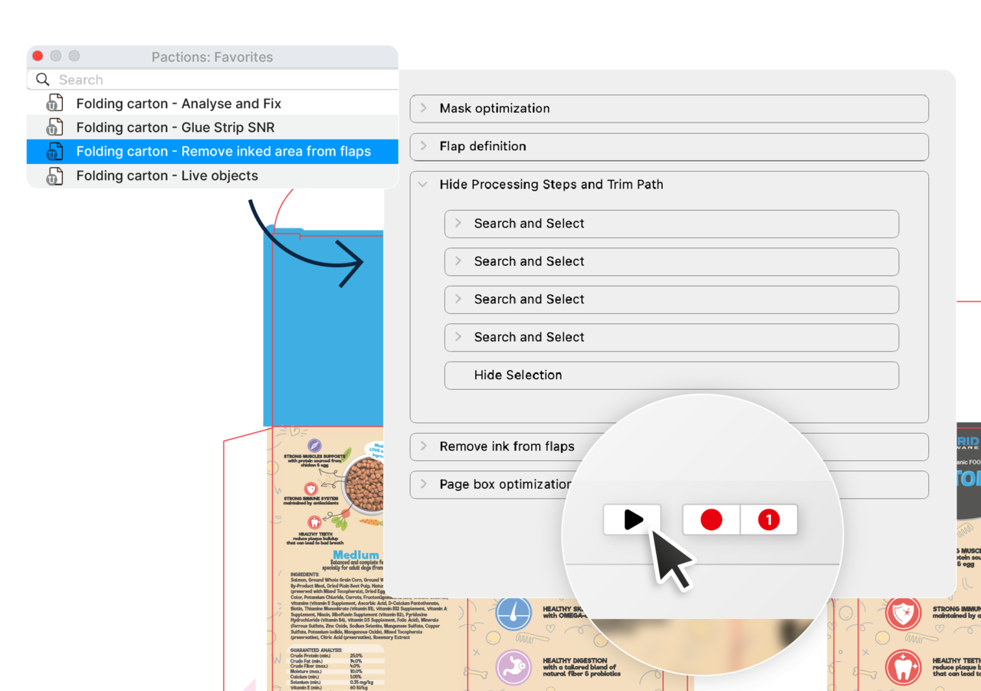The height and width of the screenshot is (691, 981).
Task: Expand the third Search and Select step
Action: point(458,299)
